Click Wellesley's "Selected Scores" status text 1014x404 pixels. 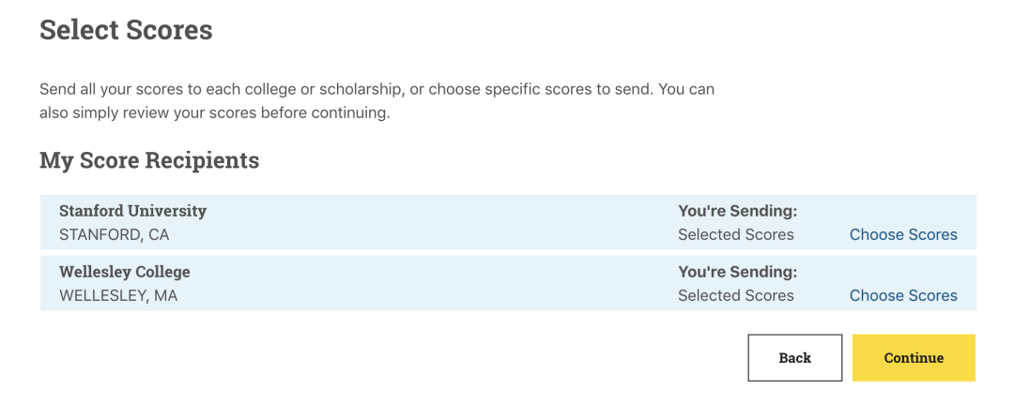coord(736,295)
